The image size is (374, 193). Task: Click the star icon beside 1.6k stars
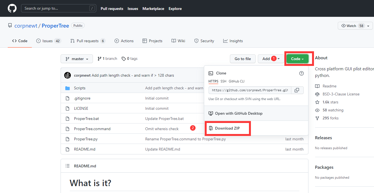coord(317,102)
